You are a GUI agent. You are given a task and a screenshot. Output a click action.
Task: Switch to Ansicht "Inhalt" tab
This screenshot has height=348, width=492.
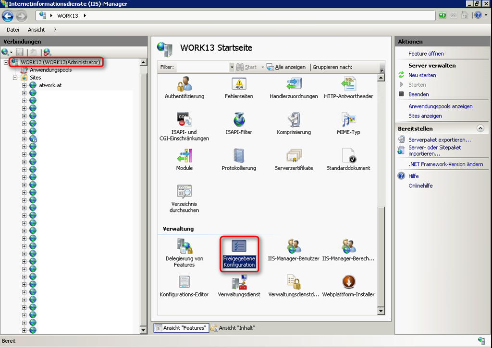[x=233, y=328]
